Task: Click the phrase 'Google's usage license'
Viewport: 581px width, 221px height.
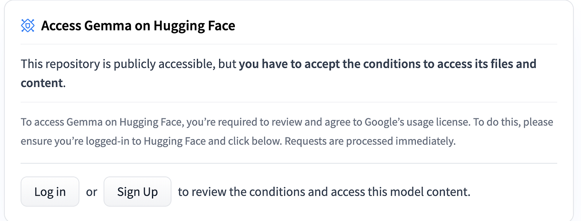Action: pos(417,122)
